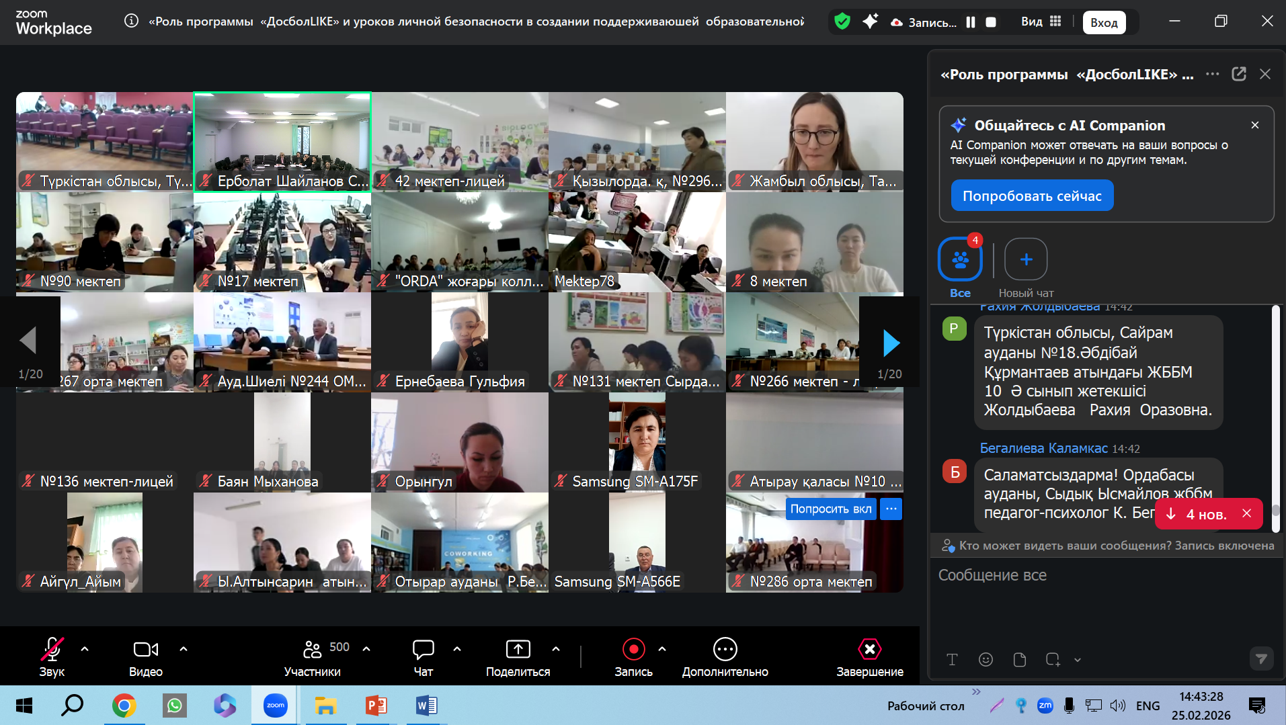Expand the audio options arrow beside Звук

[x=85, y=649]
